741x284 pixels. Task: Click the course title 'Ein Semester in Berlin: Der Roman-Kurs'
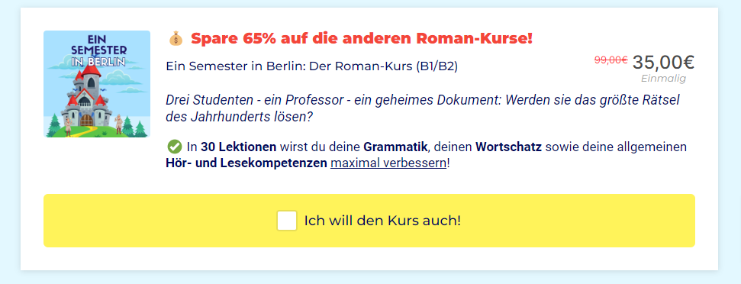coord(290,66)
